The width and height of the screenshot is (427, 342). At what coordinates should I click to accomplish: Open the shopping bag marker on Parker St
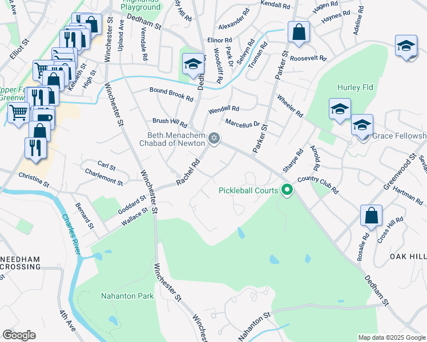pyautogui.click(x=299, y=34)
